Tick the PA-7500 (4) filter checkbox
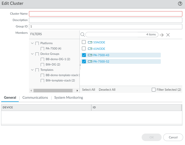The height and width of the screenshot is (145, 185). [x=42, y=49]
